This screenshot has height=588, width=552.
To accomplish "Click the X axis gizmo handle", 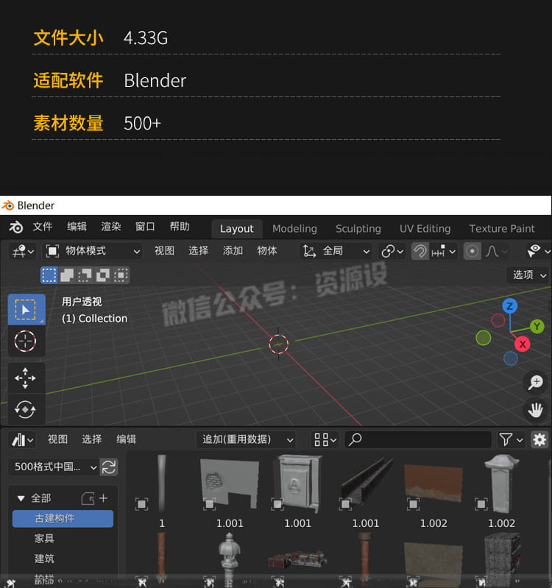I will (522, 344).
